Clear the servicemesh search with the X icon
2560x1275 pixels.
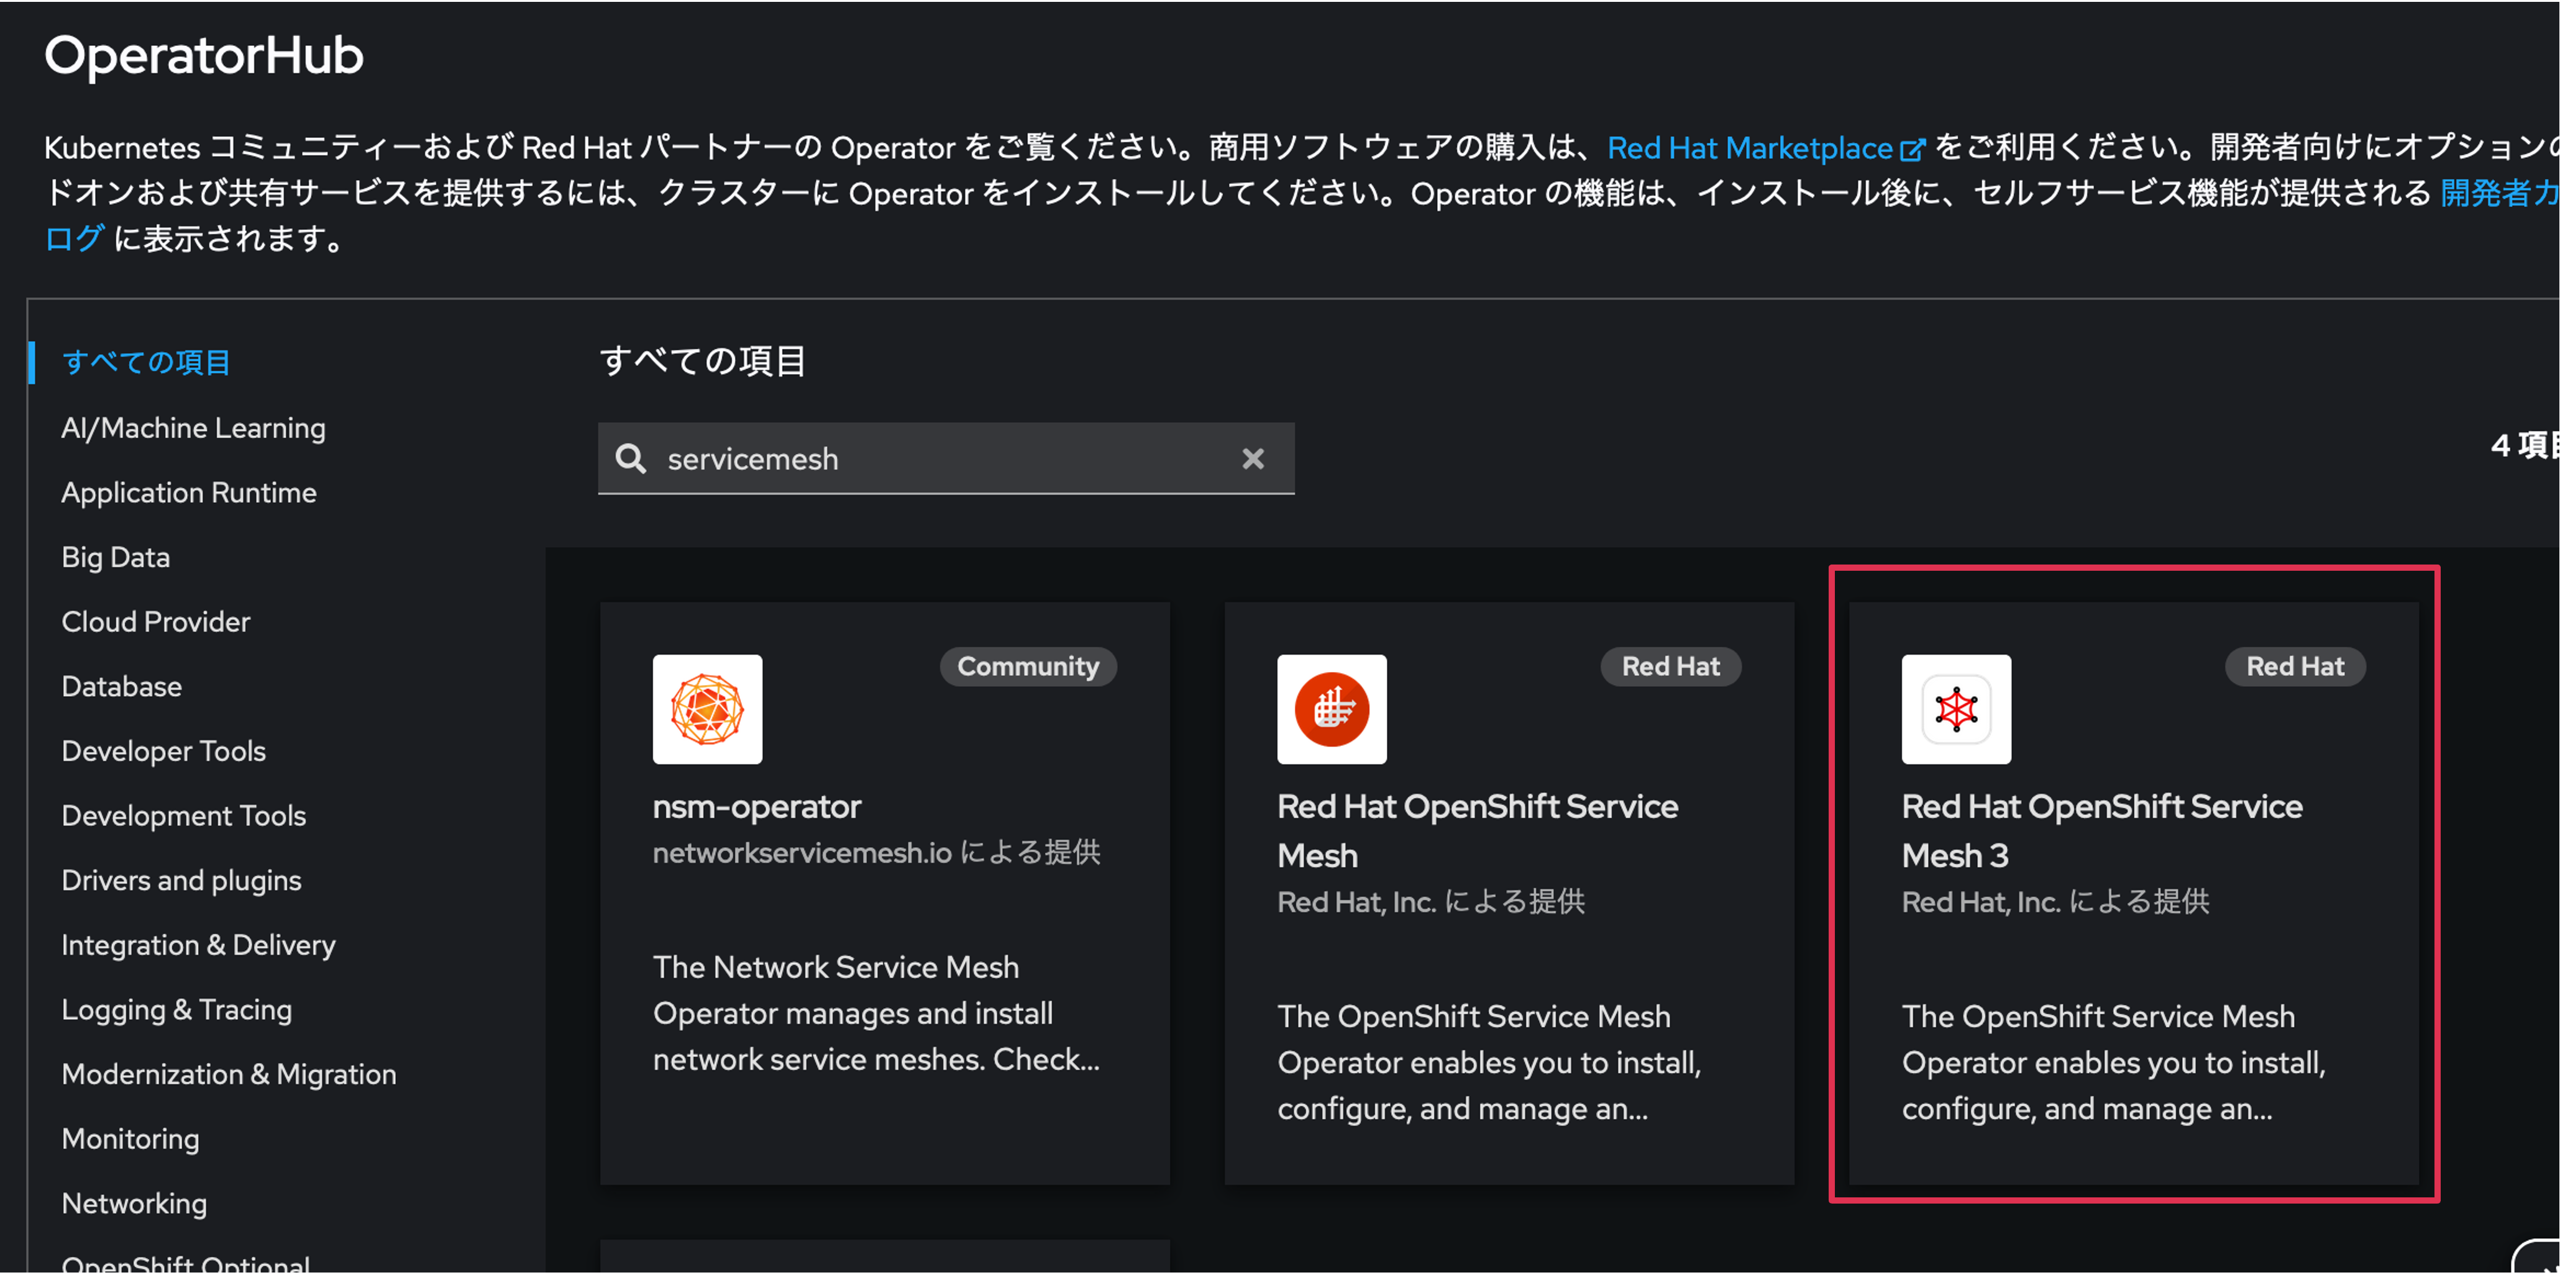point(1252,459)
